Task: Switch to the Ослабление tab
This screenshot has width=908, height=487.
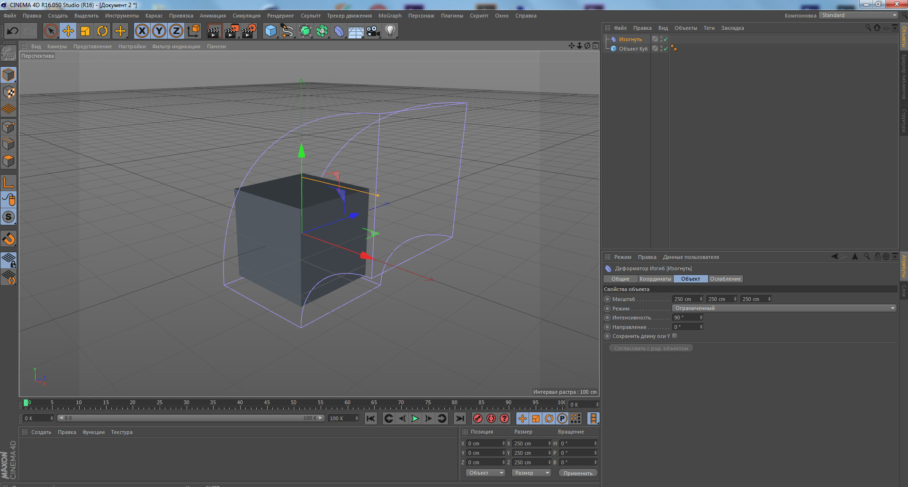Action: click(x=725, y=279)
